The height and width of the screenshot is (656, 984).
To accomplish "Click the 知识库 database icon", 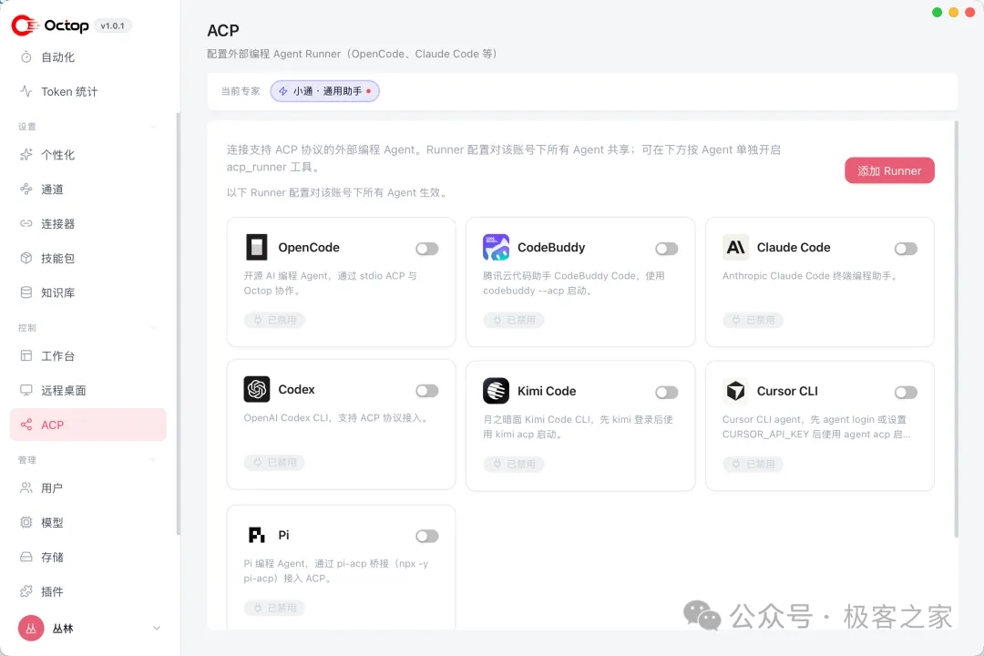I will (x=26, y=292).
